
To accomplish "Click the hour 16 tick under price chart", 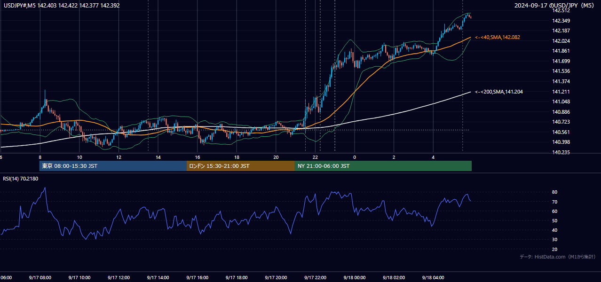I will [198, 157].
